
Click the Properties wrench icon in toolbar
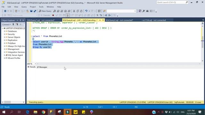(143, 11)
